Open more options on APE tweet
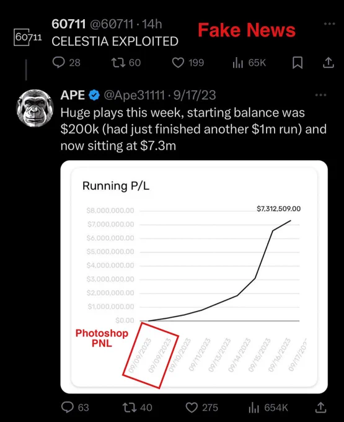The height and width of the screenshot is (422, 344). click(x=320, y=95)
